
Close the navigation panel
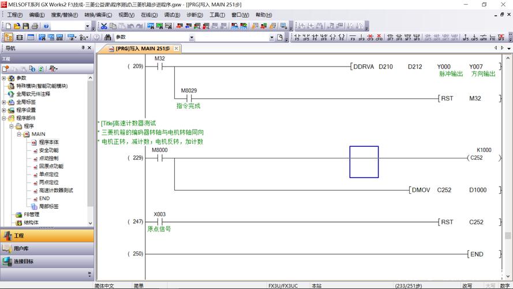pyautogui.click(x=89, y=48)
